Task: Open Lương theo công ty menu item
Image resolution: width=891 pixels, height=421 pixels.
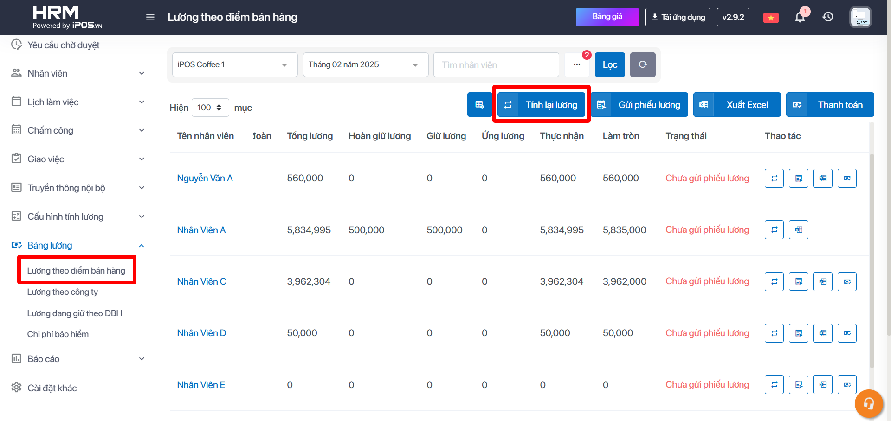Action: tap(63, 292)
